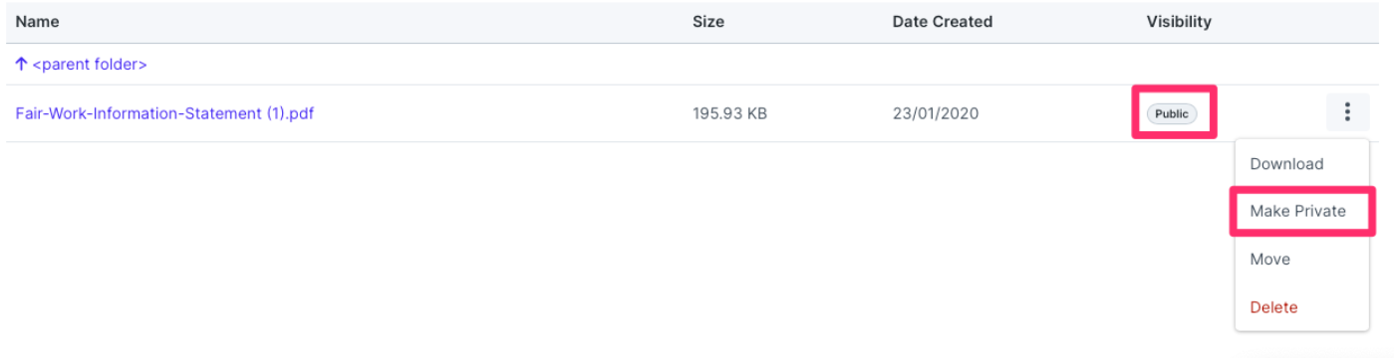Choose Make Private from the menu

coord(1297,211)
